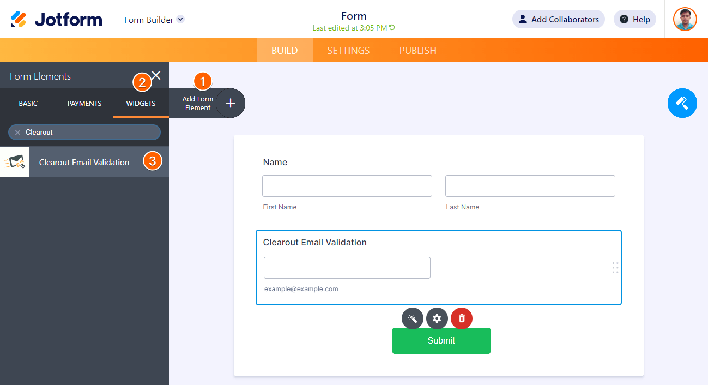Click the Jotform logo
708x385 pixels.
click(57, 20)
